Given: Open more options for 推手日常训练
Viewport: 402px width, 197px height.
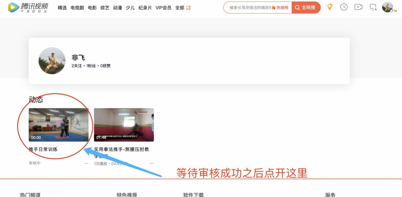Looking at the screenshot, I should click(x=86, y=163).
